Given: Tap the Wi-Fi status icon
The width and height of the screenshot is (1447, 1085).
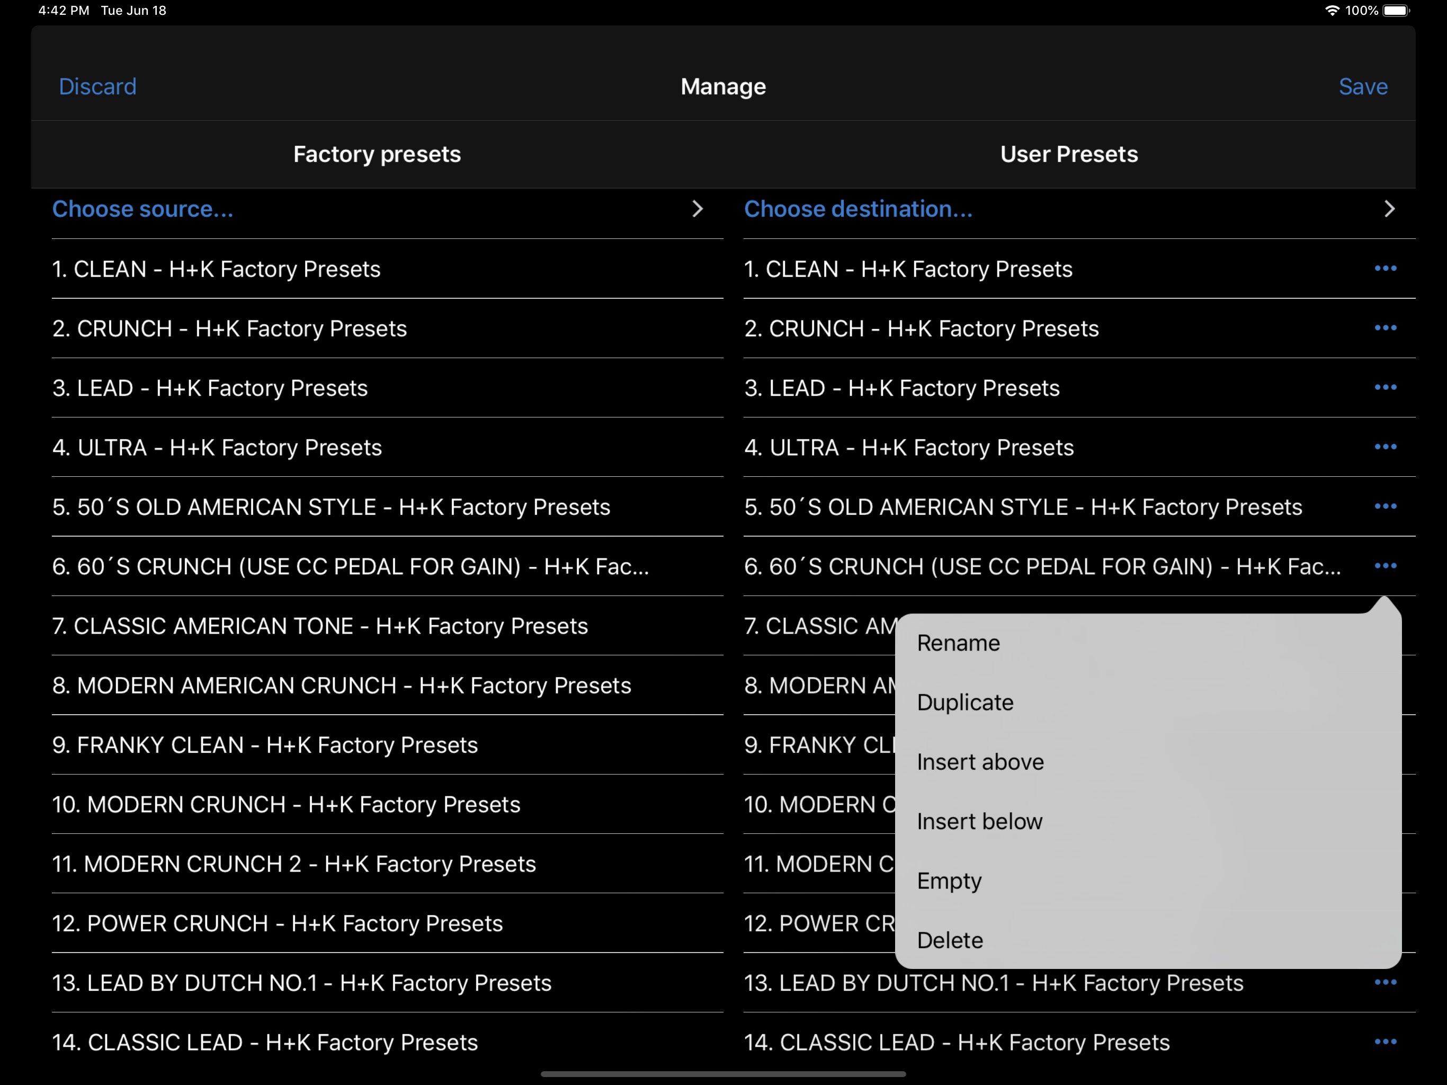Looking at the screenshot, I should [1332, 11].
